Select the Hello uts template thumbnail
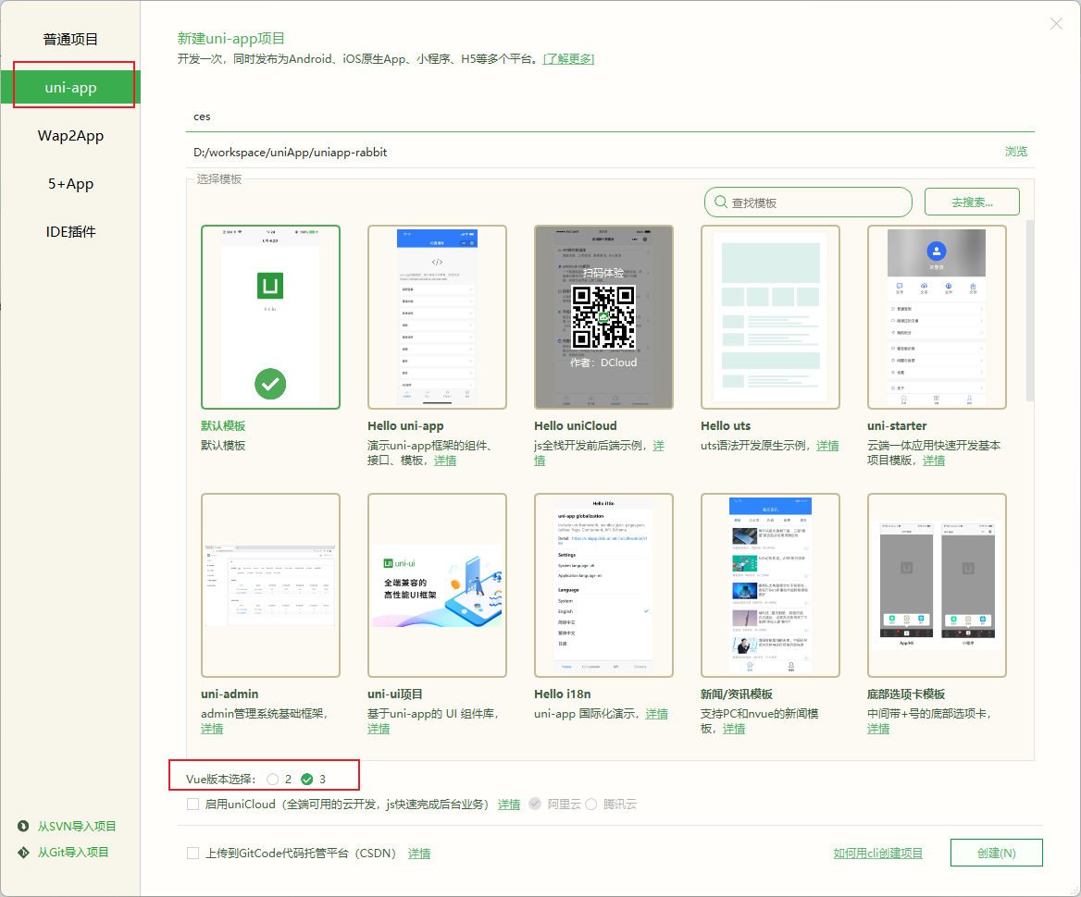The image size is (1081, 897). tap(770, 317)
